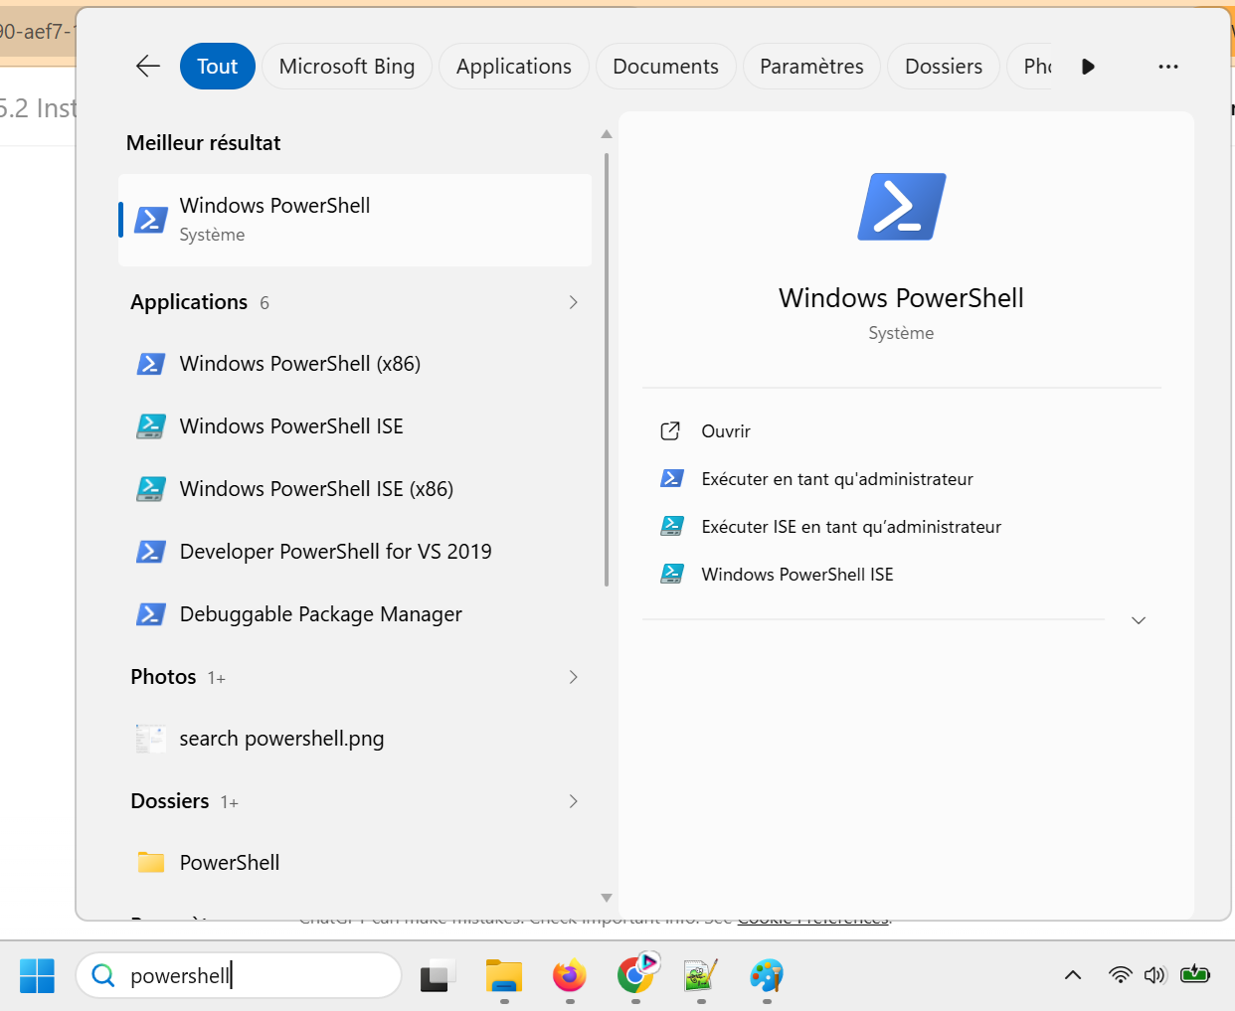
Task: Open Firefox from the taskbar
Action: pos(570,976)
